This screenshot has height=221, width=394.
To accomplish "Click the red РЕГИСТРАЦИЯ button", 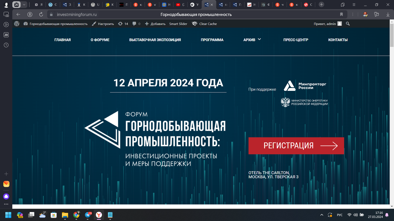I will click(296, 146).
